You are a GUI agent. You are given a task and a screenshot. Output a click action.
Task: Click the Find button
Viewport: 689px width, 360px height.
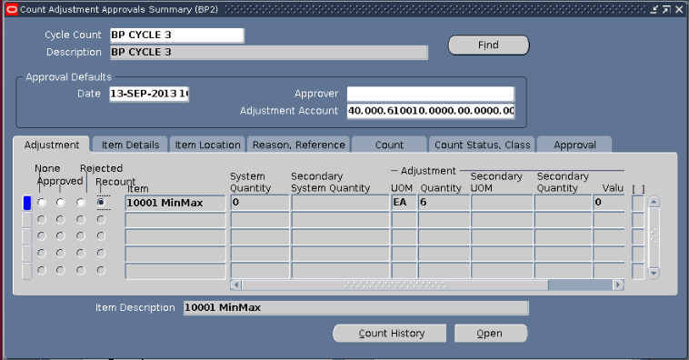coord(489,45)
